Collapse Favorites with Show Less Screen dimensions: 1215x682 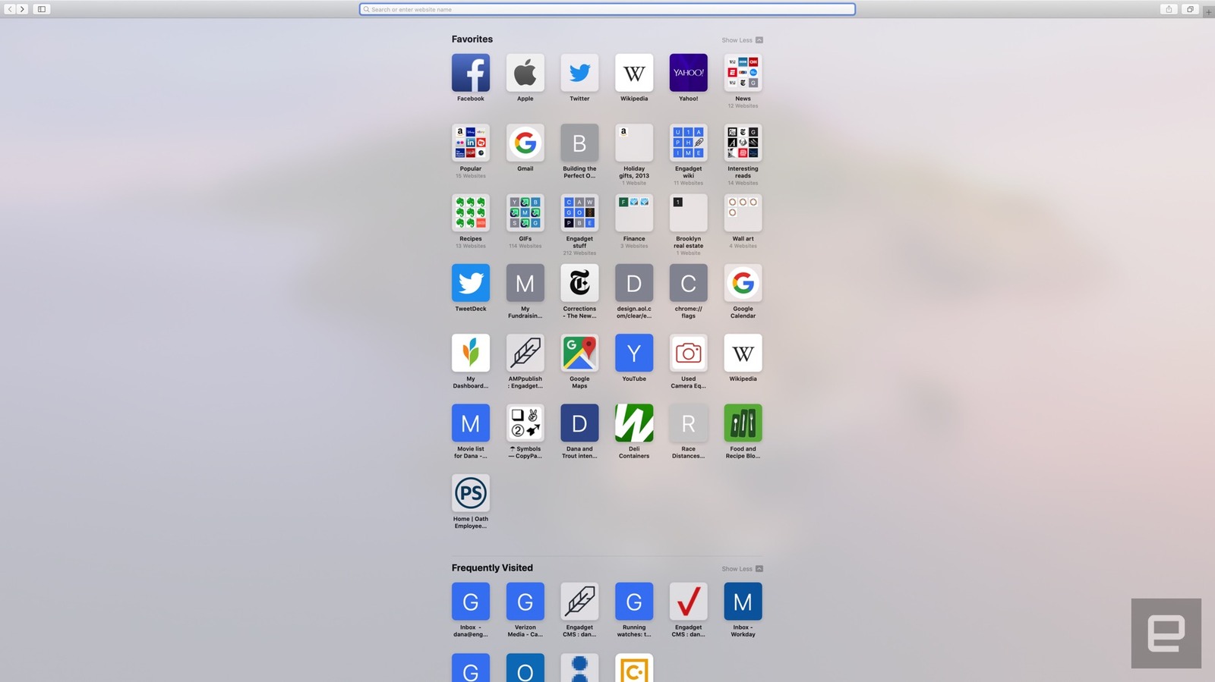pos(742,40)
